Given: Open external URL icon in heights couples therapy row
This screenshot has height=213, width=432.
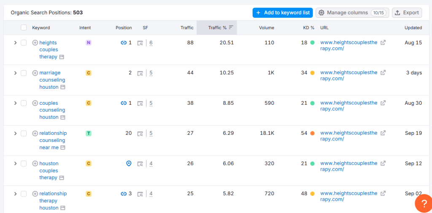Looking at the screenshot, I should pos(383,43).
